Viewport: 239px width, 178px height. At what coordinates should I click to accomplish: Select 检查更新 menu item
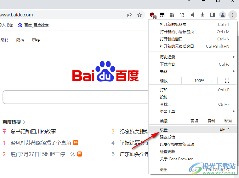point(192,152)
